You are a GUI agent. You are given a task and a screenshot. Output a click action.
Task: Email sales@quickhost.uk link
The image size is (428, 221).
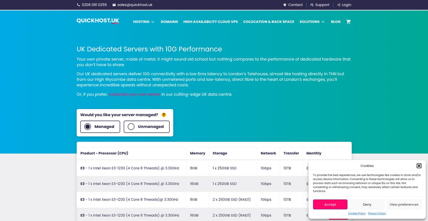pos(135,5)
